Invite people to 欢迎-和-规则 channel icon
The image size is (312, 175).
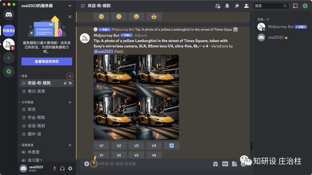[x=65, y=83]
